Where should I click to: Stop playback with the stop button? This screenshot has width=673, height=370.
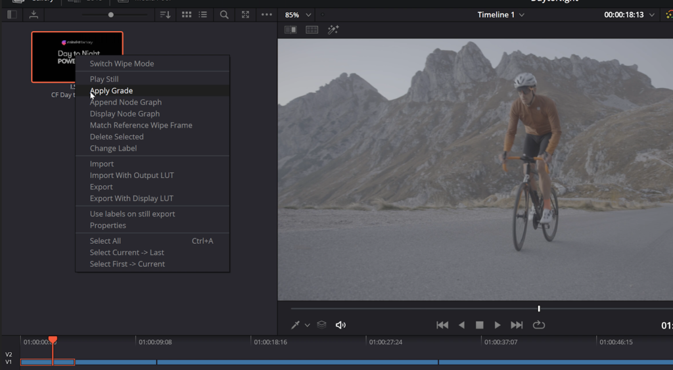click(x=480, y=325)
